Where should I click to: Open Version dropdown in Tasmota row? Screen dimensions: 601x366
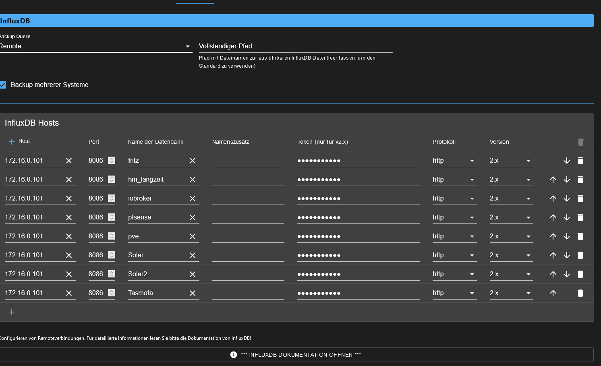(511, 293)
